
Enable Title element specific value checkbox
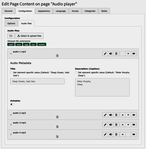pyautogui.click(x=11, y=72)
